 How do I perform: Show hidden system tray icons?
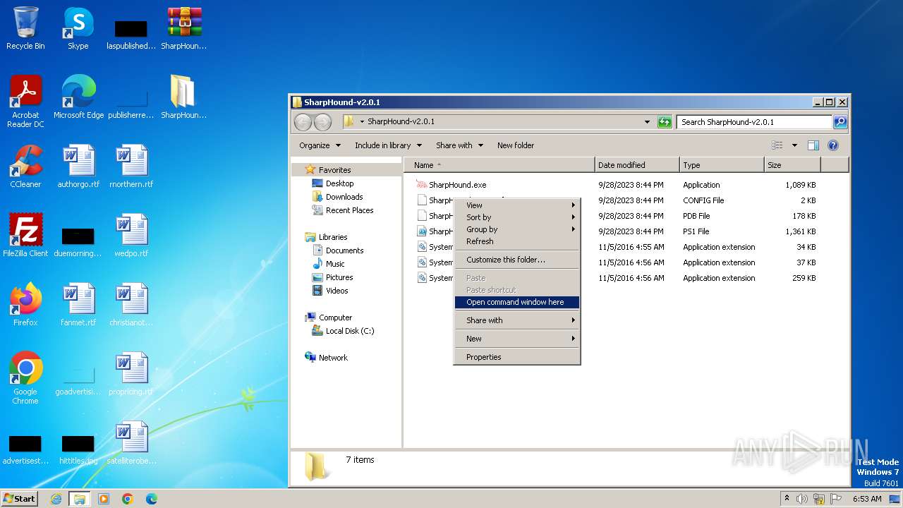click(x=787, y=499)
